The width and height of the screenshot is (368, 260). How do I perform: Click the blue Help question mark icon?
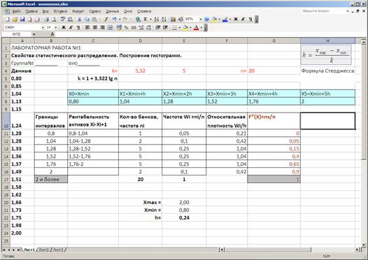point(207,20)
